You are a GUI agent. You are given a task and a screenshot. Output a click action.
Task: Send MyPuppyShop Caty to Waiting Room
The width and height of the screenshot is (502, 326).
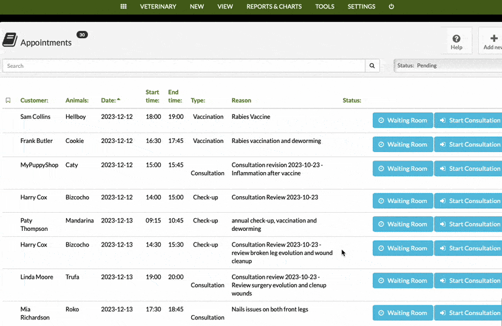[x=402, y=168]
